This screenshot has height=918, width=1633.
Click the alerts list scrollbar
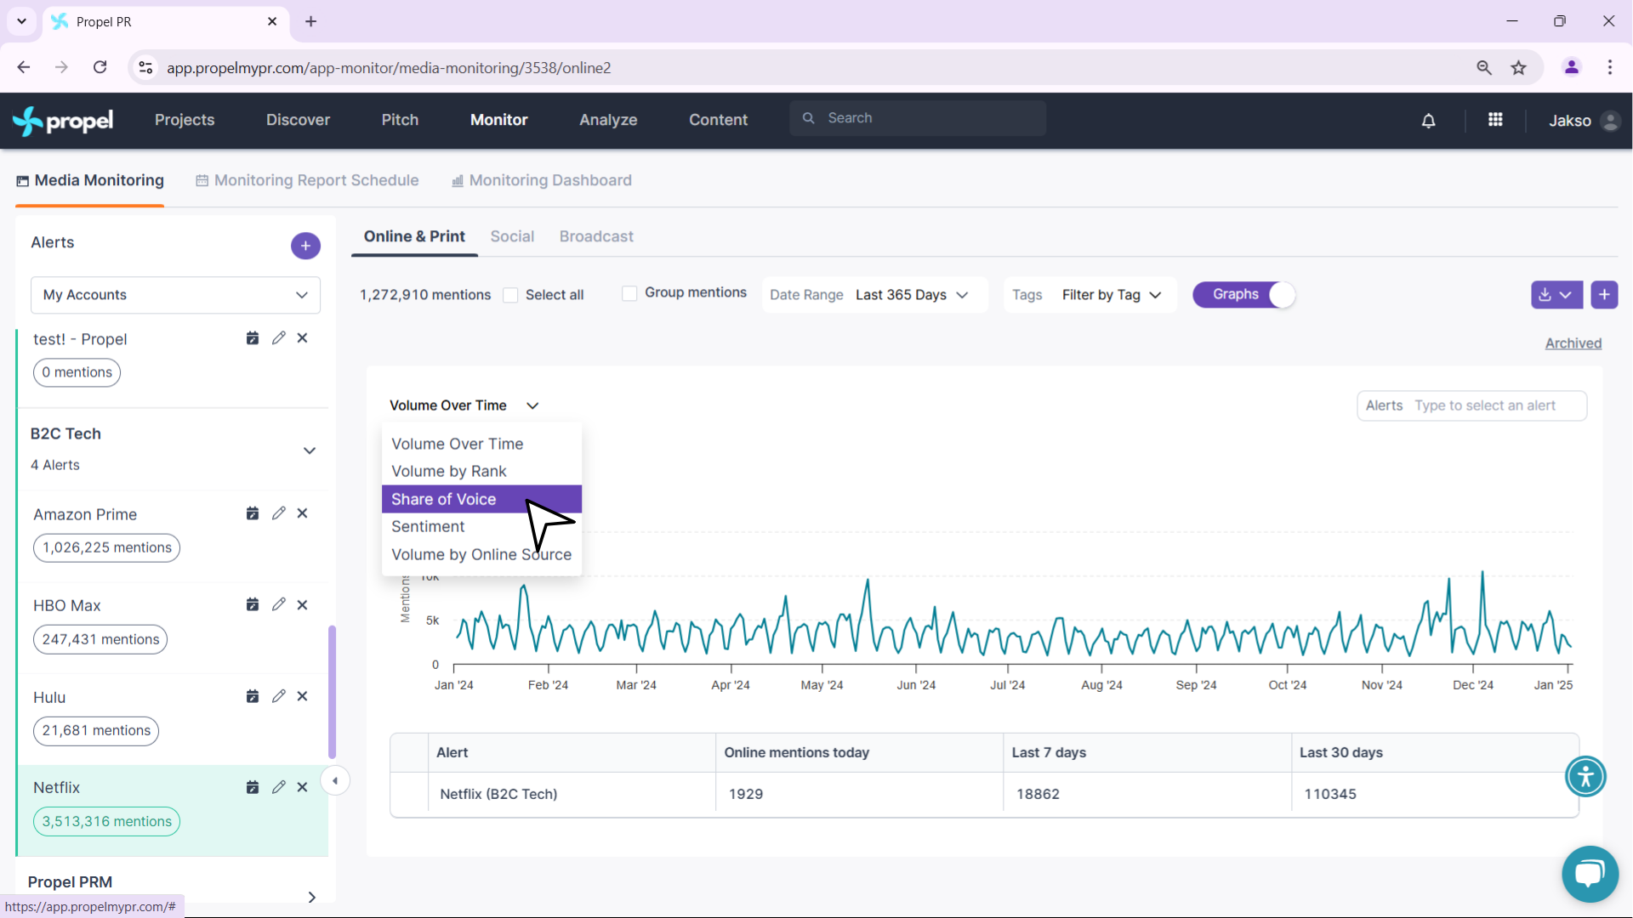click(332, 692)
